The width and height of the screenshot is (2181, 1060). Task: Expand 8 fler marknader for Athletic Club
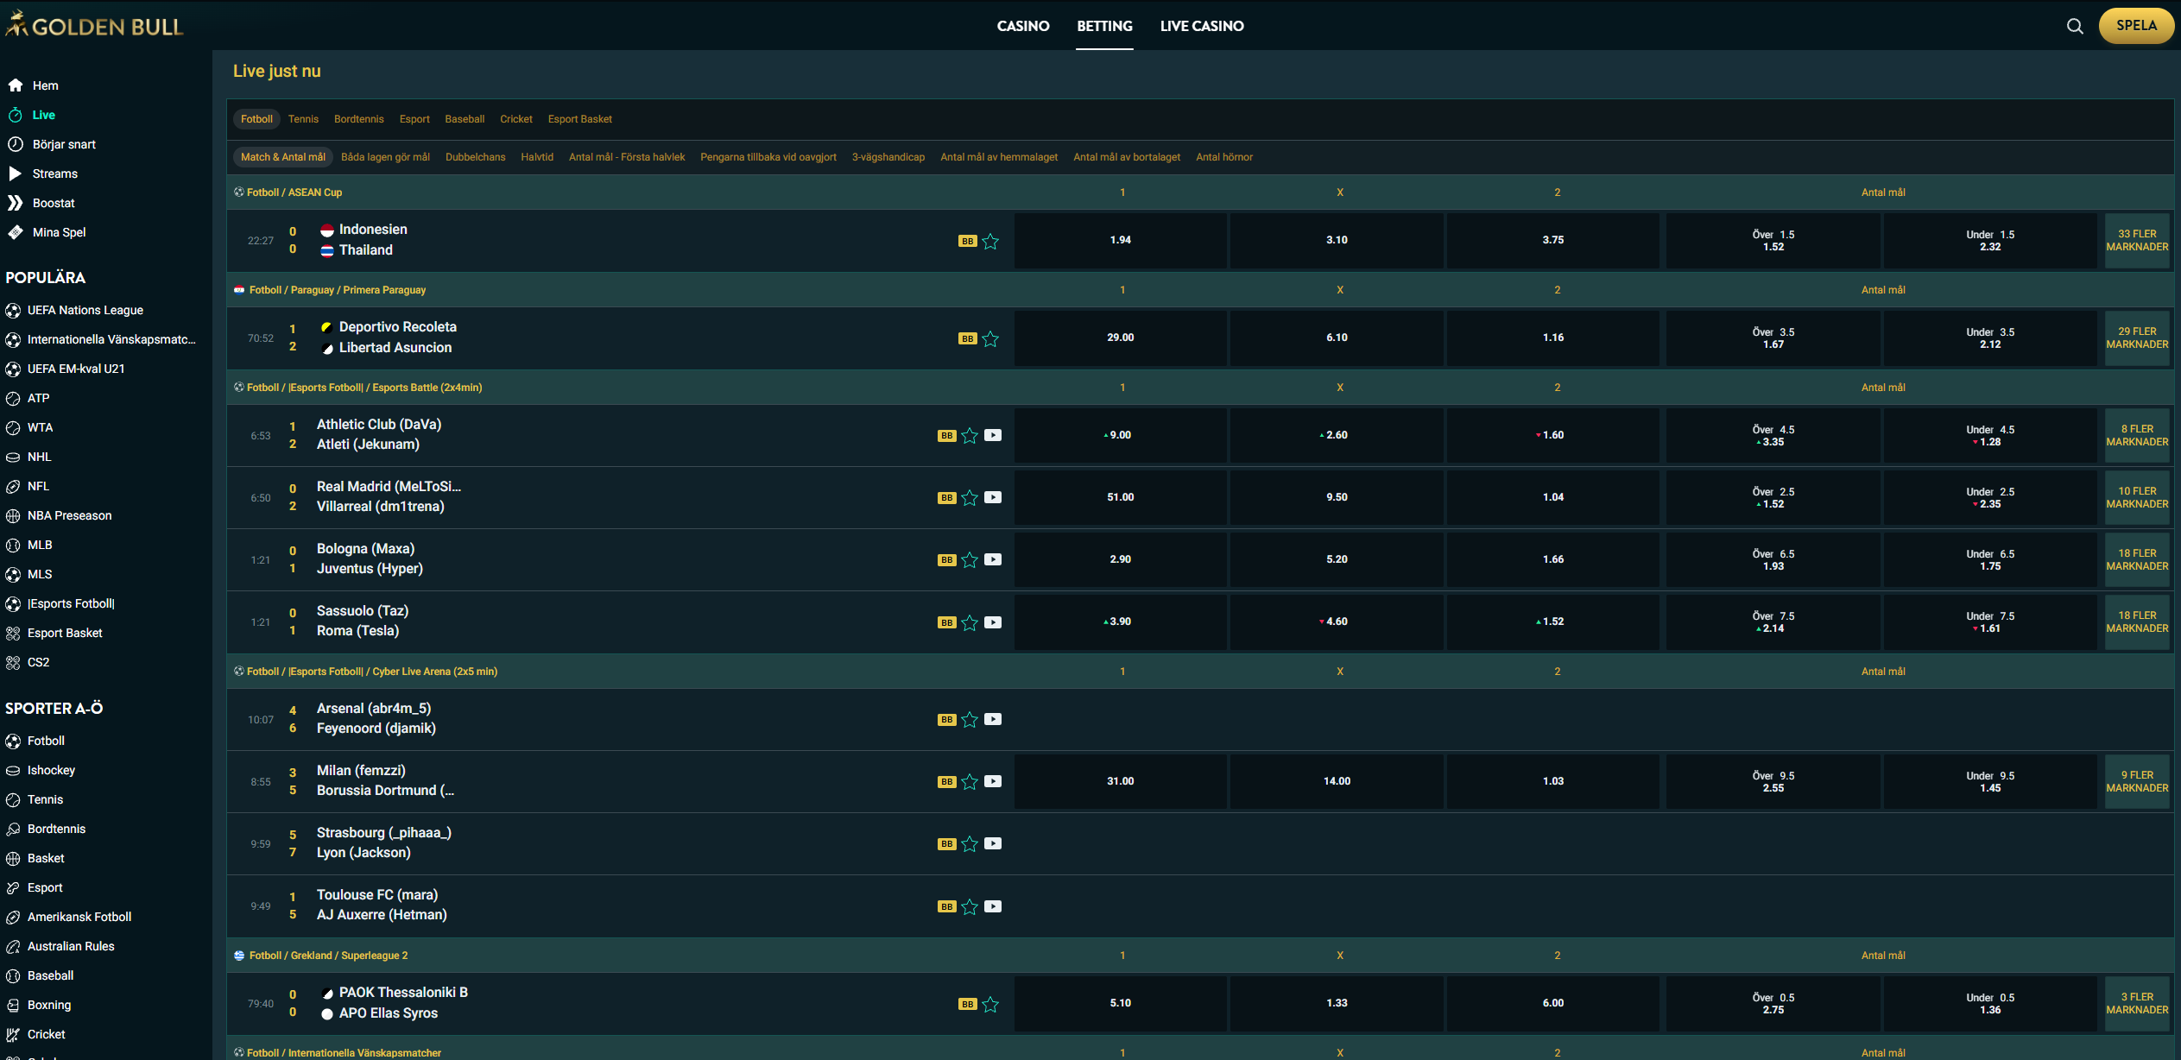pyautogui.click(x=2137, y=435)
